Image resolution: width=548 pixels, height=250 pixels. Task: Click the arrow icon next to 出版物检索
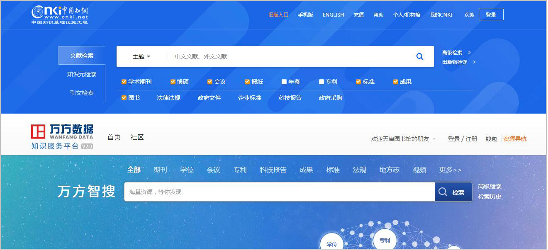474,62
